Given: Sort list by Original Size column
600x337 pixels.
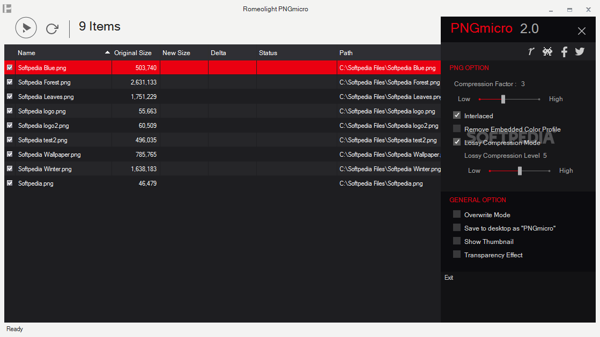Looking at the screenshot, I should click(x=136, y=52).
